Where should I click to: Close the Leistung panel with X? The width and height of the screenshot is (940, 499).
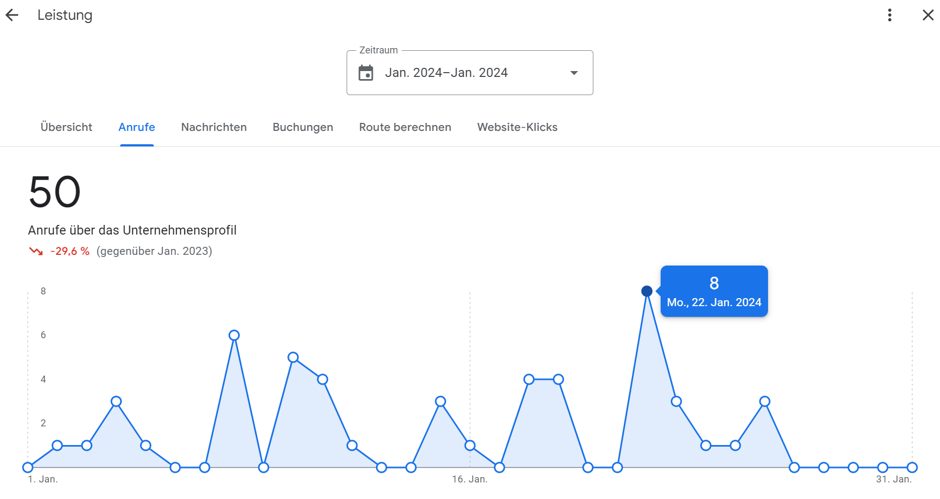click(x=928, y=15)
